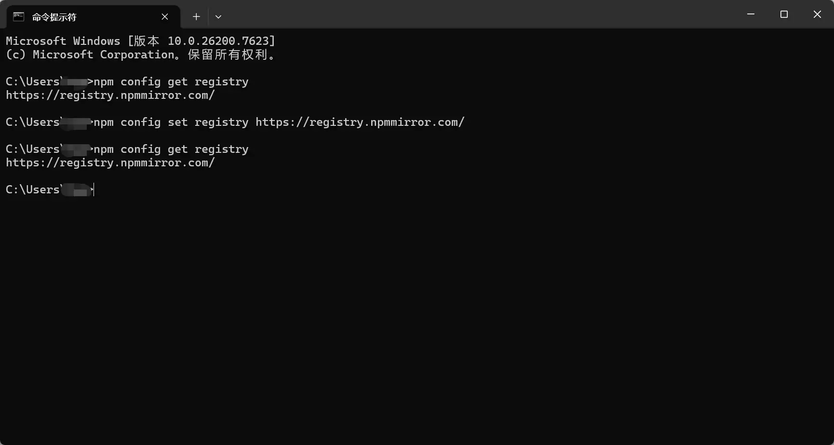Click the first 'npm config get registry' command

coord(171,82)
